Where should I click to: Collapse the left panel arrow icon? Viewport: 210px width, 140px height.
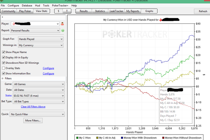[2, 17]
